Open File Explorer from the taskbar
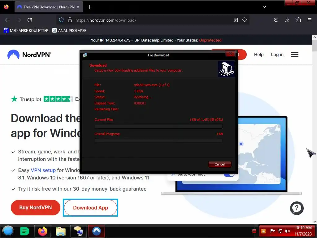The image size is (317, 238). pyautogui.click(x=60, y=231)
